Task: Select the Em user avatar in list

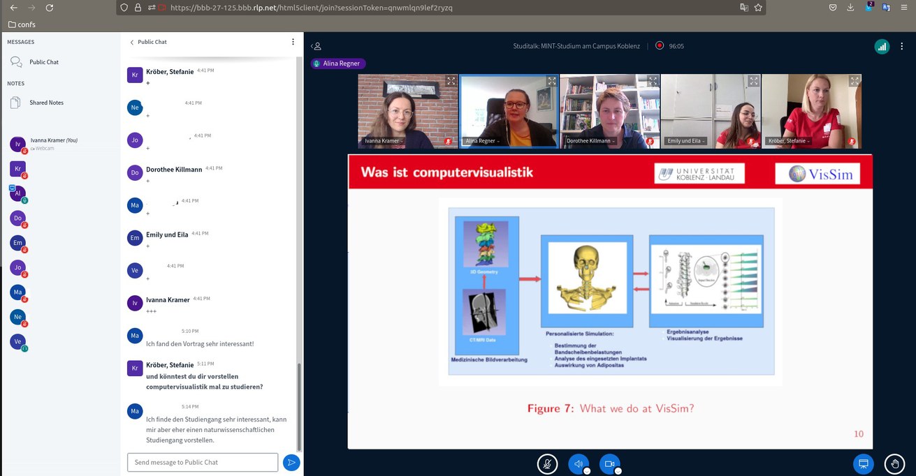Action: pyautogui.click(x=18, y=243)
